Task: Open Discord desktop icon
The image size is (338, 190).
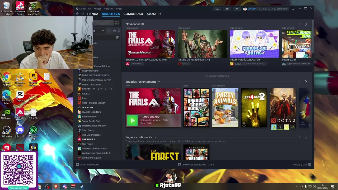Action: [x=20, y=131]
